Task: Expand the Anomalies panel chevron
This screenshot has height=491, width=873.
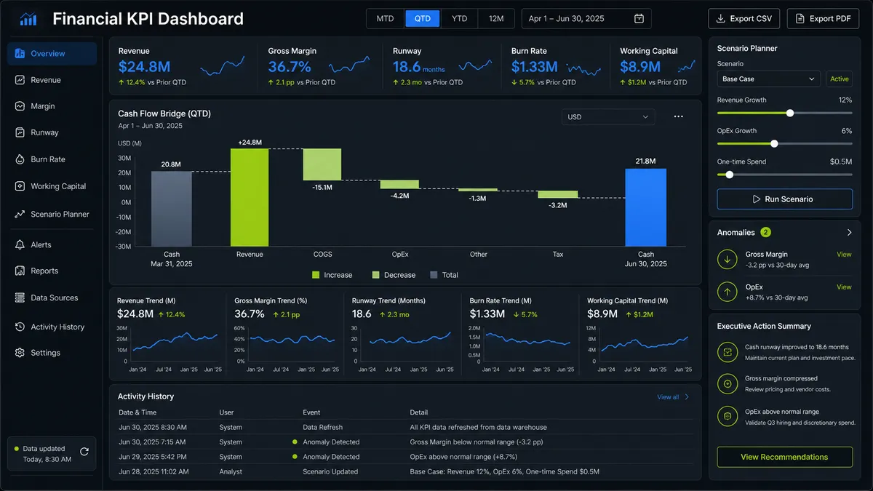Action: pos(848,233)
